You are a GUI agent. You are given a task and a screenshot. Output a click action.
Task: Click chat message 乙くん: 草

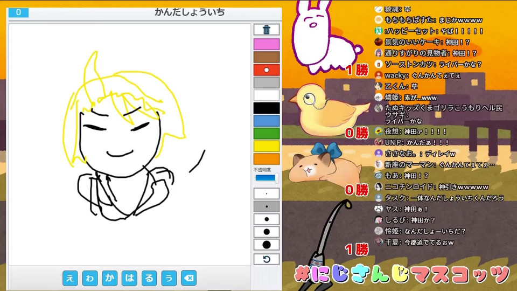tap(396, 86)
